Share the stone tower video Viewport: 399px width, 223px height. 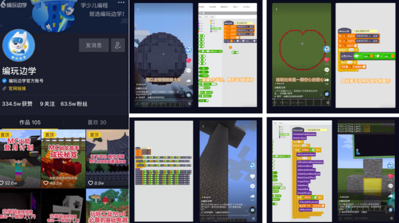coord(252,196)
